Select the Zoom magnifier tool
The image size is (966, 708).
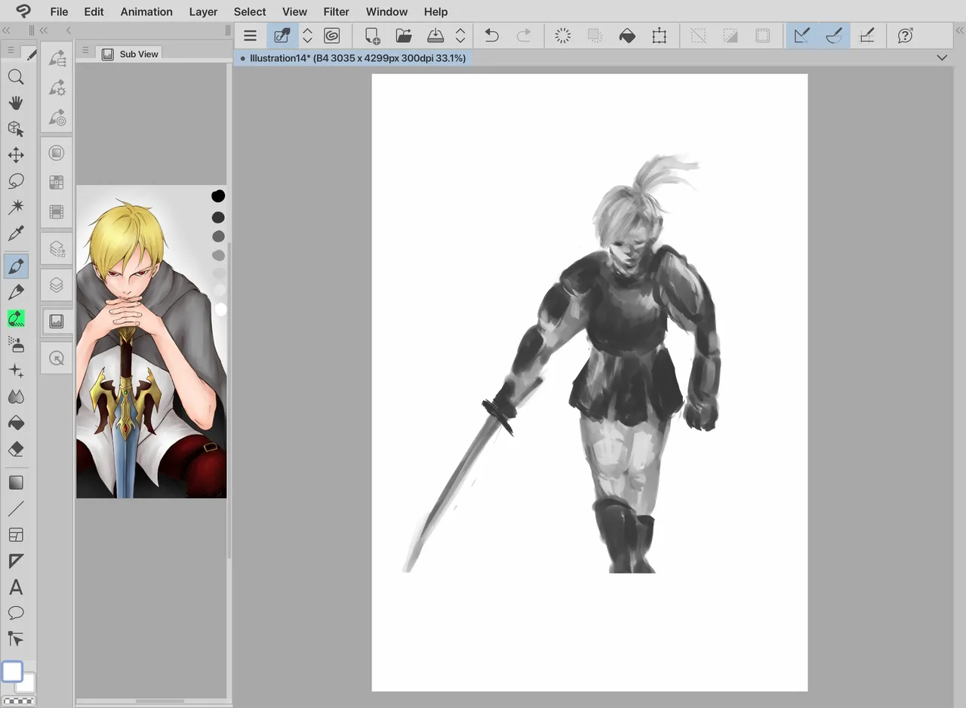[16, 77]
